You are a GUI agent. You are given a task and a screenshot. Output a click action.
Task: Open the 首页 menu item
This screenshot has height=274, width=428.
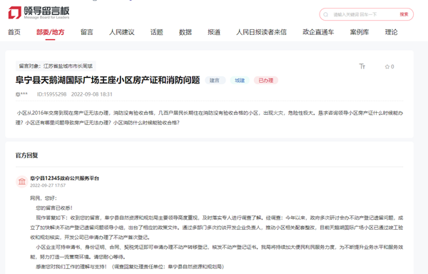pos(14,32)
